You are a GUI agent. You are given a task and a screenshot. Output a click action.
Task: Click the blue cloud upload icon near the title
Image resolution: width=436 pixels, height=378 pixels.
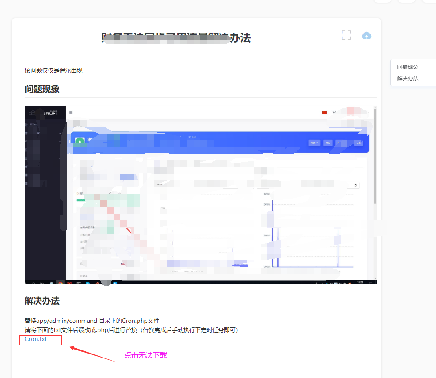[x=366, y=35]
